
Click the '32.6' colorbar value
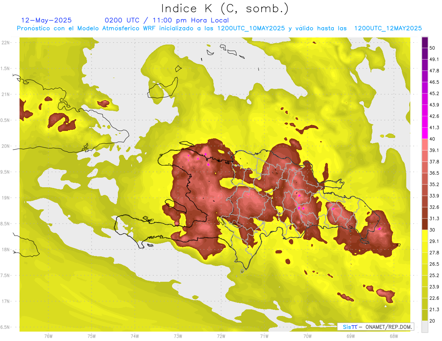pos(434,207)
